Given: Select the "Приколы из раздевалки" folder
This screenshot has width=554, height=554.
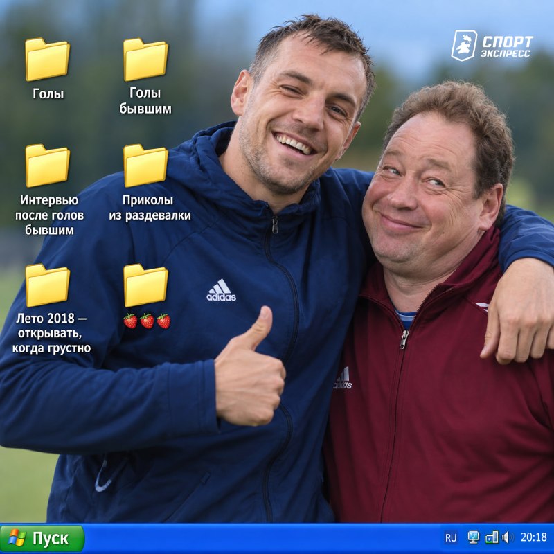Looking at the screenshot, I should pyautogui.click(x=145, y=166).
